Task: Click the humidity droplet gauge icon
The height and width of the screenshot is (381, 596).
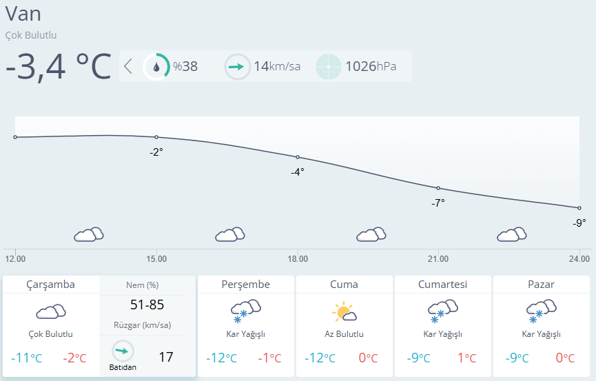Action: click(x=156, y=67)
